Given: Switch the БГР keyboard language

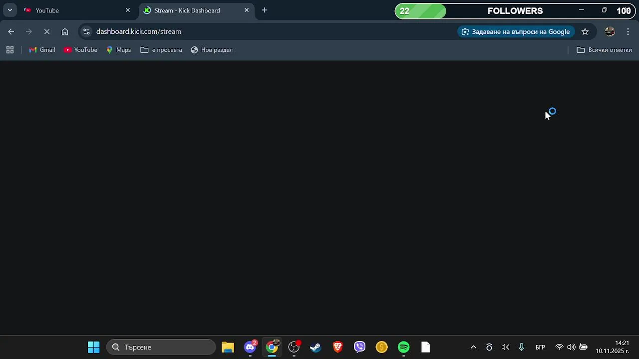Looking at the screenshot, I should pos(540,347).
